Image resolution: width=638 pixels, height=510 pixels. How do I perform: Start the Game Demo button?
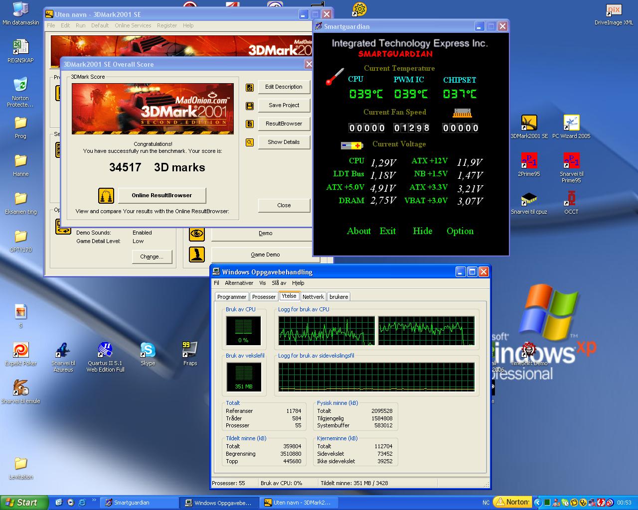pos(265,255)
